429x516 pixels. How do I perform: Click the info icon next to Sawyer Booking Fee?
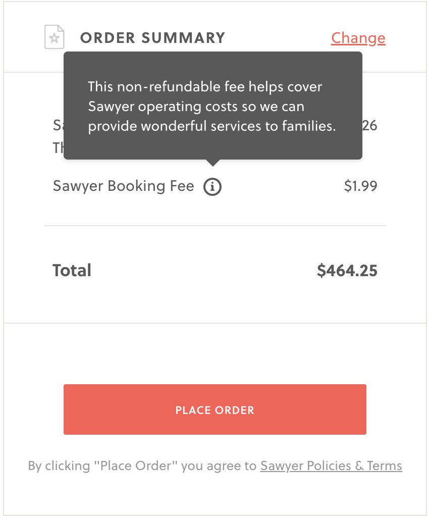tap(212, 187)
